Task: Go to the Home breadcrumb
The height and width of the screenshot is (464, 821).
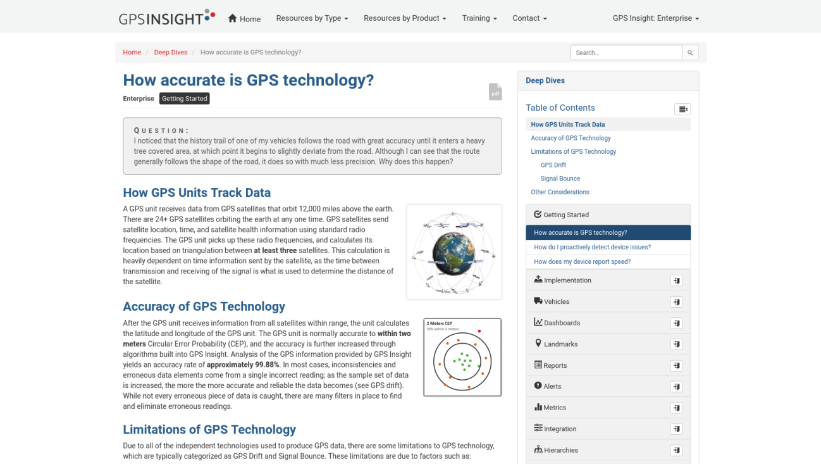Action: [132, 53]
